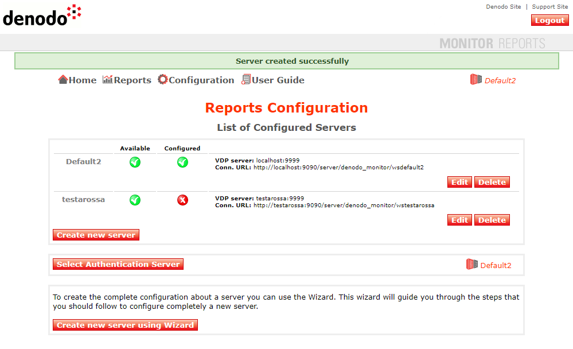Log out using the Logout button

(549, 21)
